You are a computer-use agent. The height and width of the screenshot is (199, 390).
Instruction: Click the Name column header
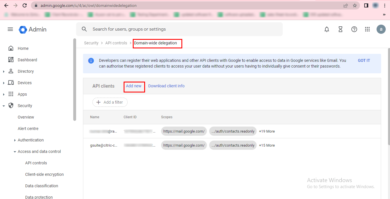click(x=95, y=117)
